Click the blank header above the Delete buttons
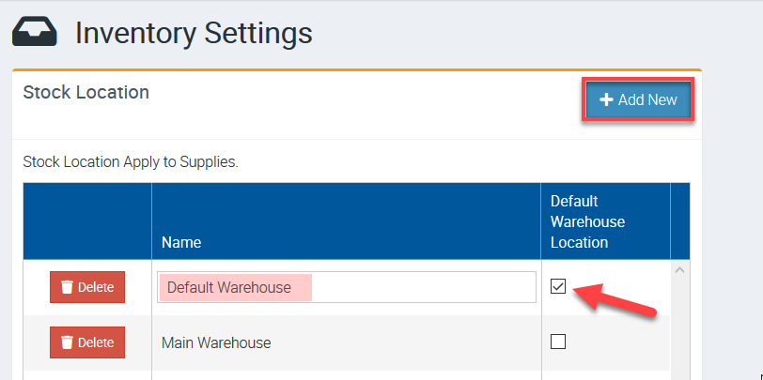Image resolution: width=763 pixels, height=380 pixels. (87, 221)
